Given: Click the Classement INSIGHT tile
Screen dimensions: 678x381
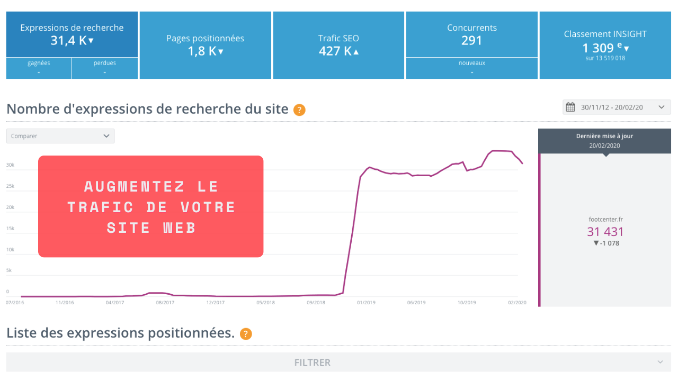Looking at the screenshot, I should (x=605, y=45).
